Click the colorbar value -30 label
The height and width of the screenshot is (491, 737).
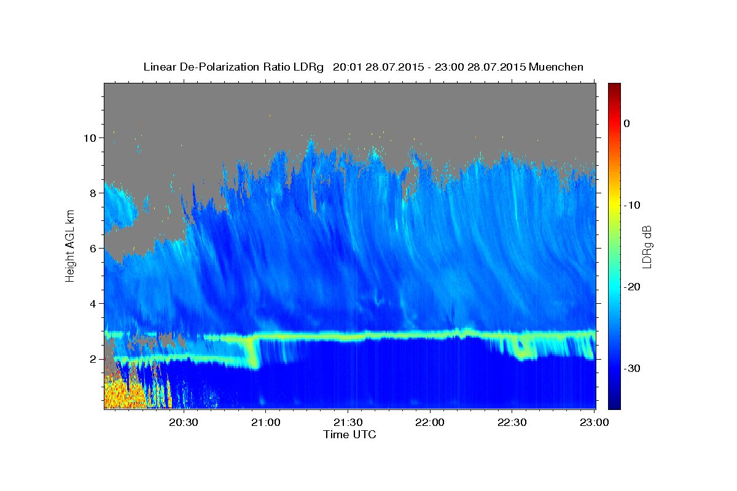632,368
